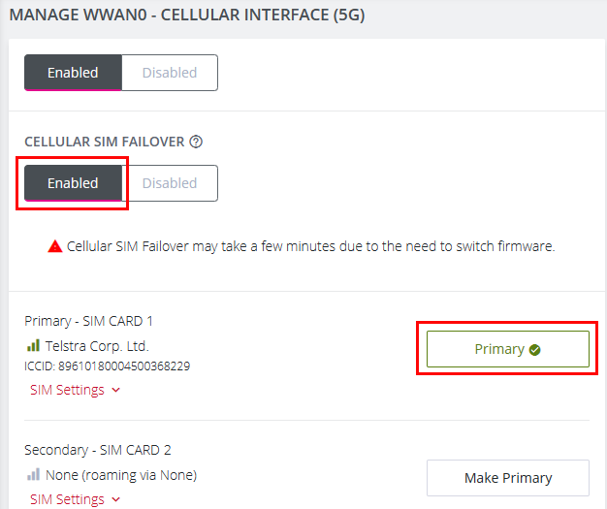This screenshot has height=509, width=607.
Task: Click the grey signal bars for SIM CARD 2
Action: pyautogui.click(x=33, y=474)
